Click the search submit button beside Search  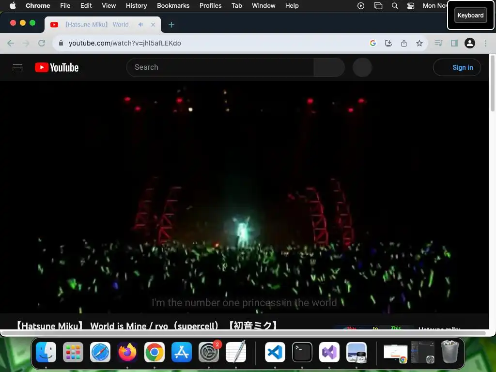329,67
